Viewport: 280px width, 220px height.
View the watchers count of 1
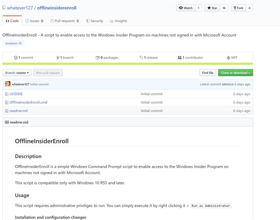click(198, 8)
